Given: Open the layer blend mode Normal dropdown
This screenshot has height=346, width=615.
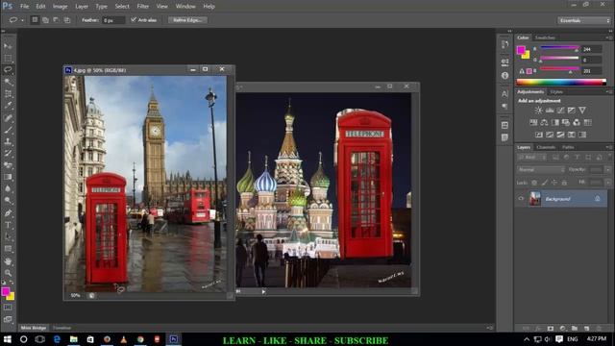Looking at the screenshot, I should [x=541, y=170].
